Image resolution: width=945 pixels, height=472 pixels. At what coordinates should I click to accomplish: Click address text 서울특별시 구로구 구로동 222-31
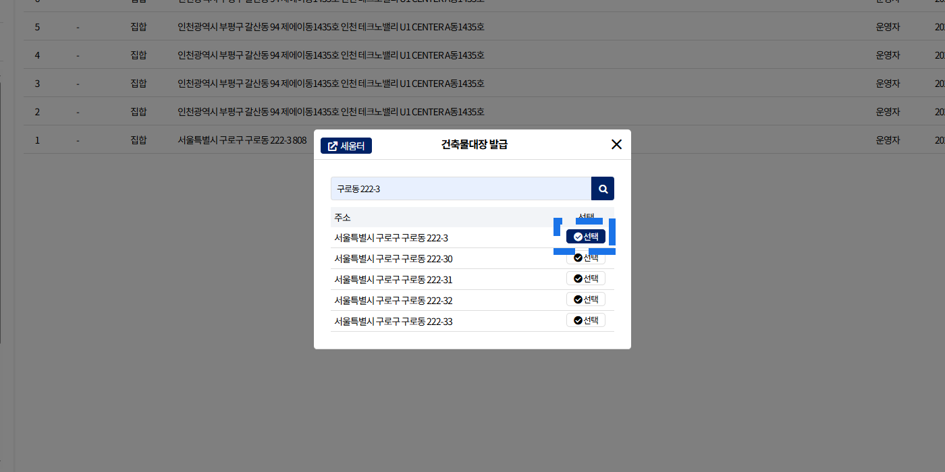393,280
